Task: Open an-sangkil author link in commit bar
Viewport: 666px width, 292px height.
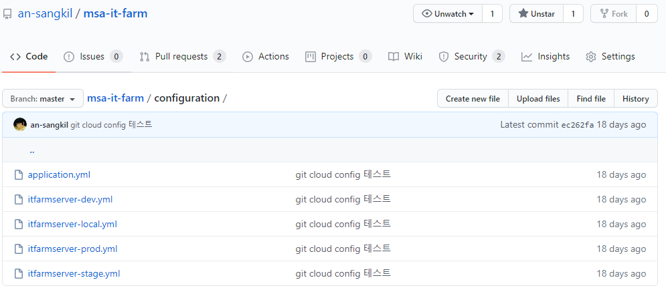Action: (x=50, y=124)
